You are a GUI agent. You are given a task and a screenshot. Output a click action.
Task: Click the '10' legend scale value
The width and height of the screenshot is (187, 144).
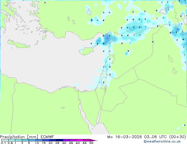(x=37, y=143)
